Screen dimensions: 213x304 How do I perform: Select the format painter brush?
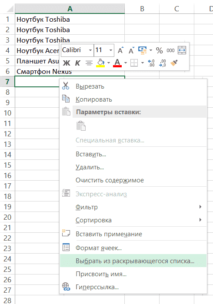(x=174, y=63)
